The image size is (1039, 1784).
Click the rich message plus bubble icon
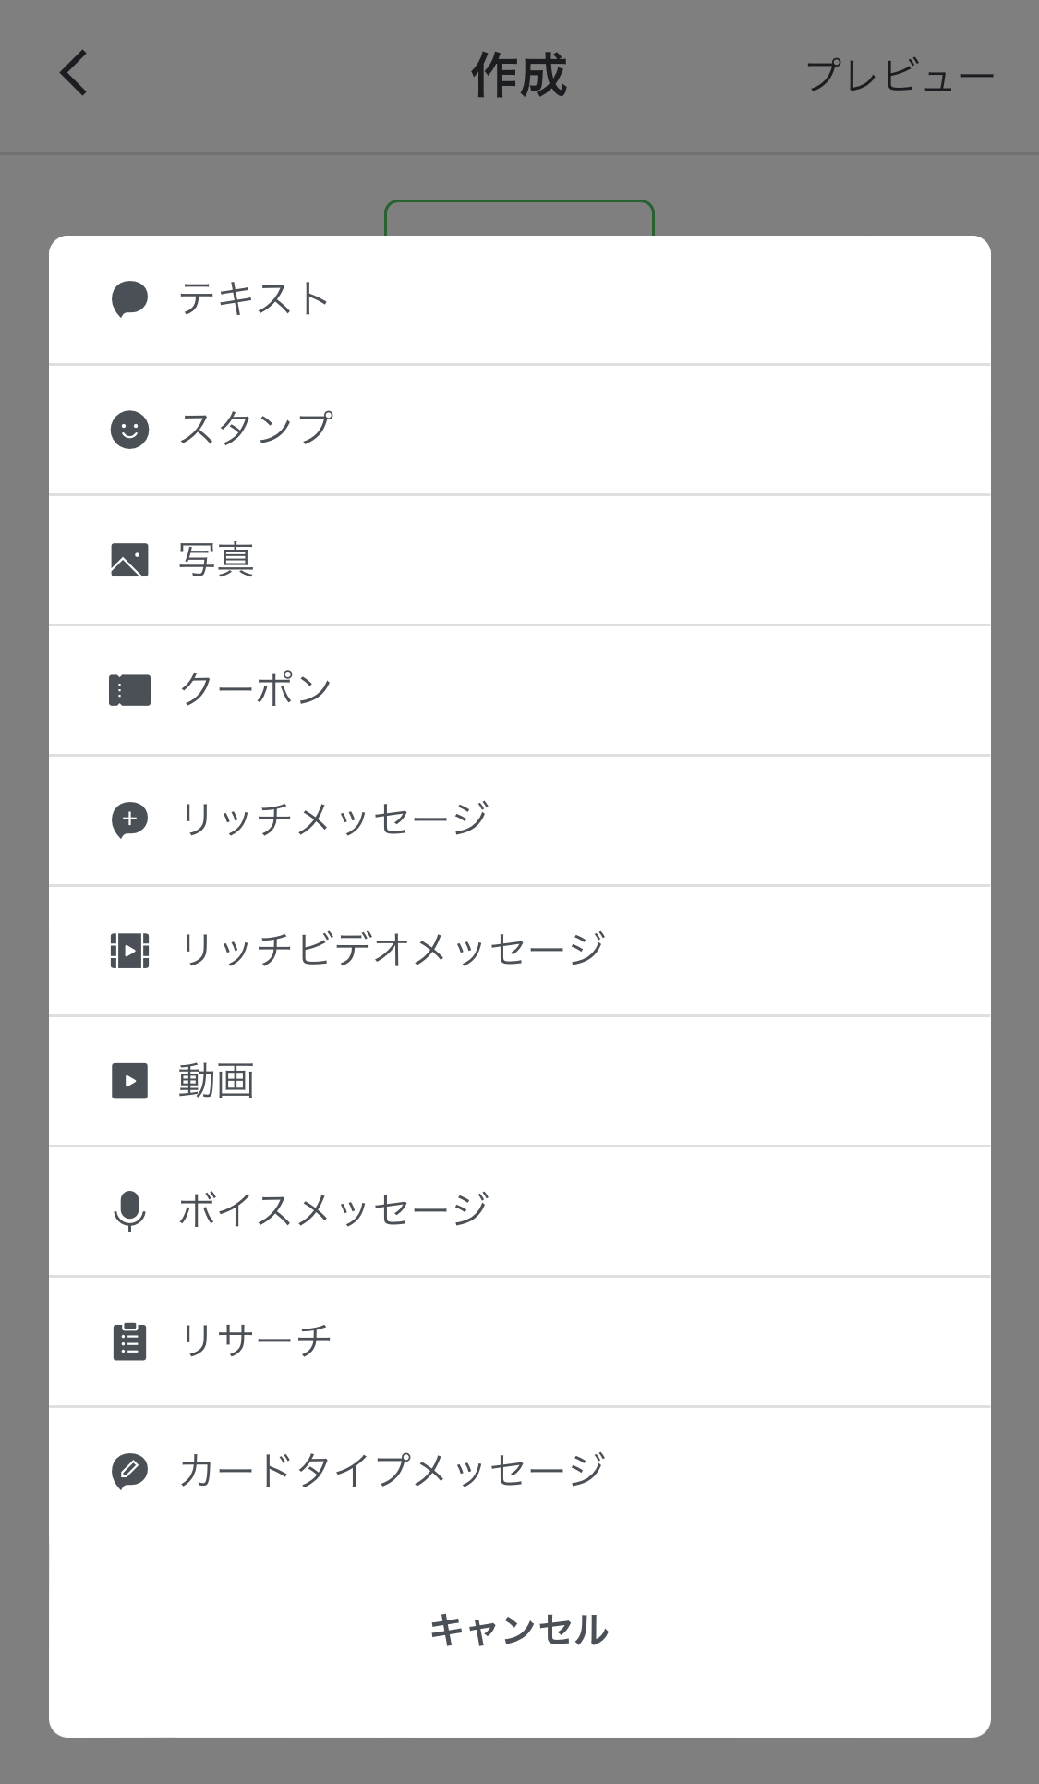tap(129, 820)
